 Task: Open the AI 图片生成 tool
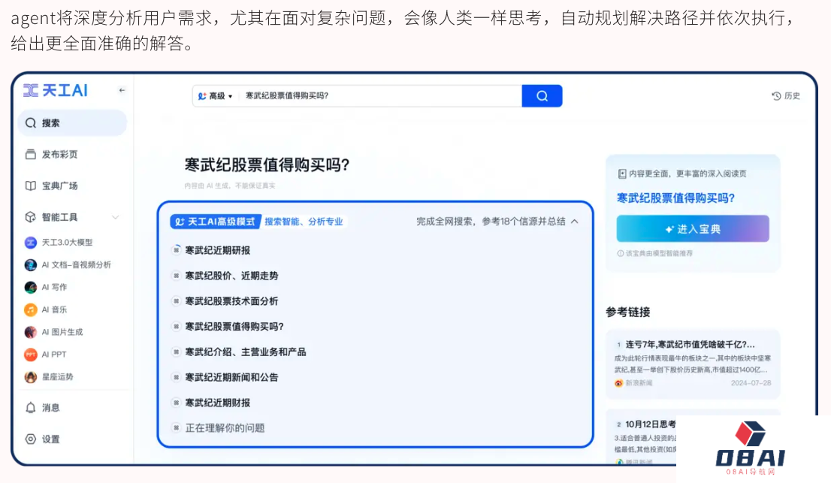pos(61,332)
